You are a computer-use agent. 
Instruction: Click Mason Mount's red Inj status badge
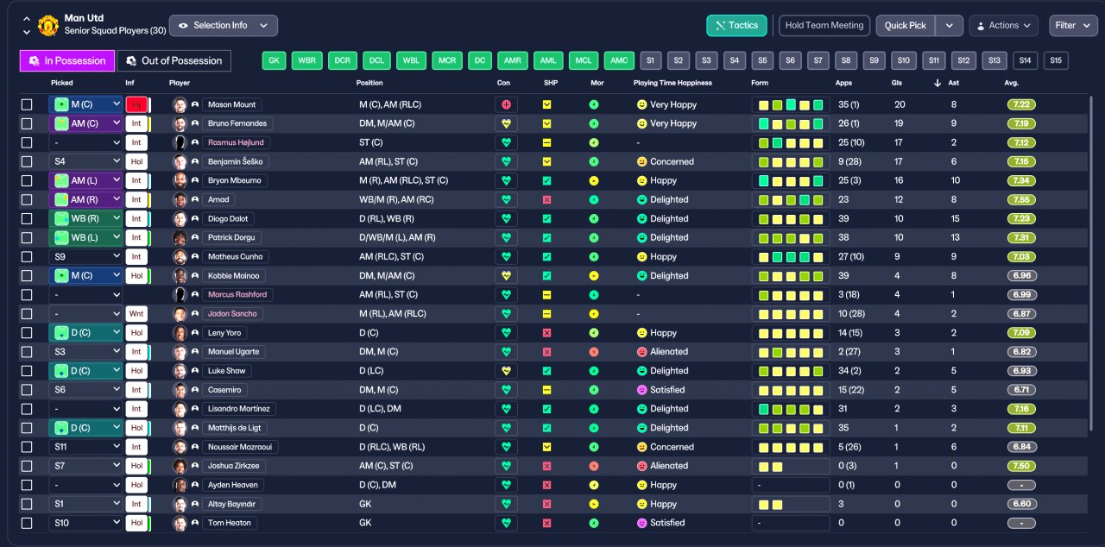pyautogui.click(x=136, y=104)
